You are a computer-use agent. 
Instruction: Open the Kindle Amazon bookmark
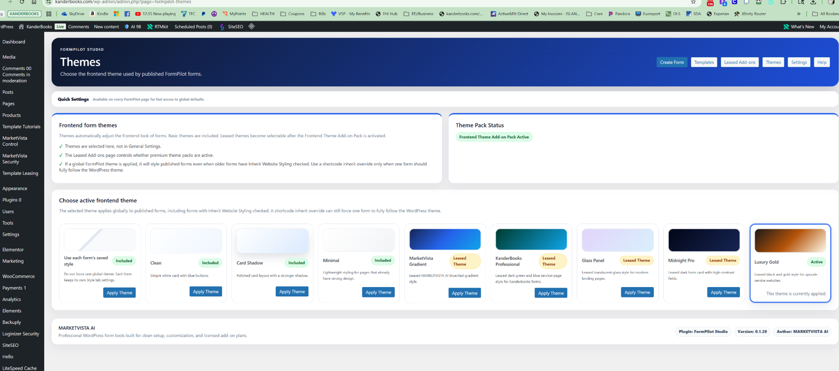point(99,14)
